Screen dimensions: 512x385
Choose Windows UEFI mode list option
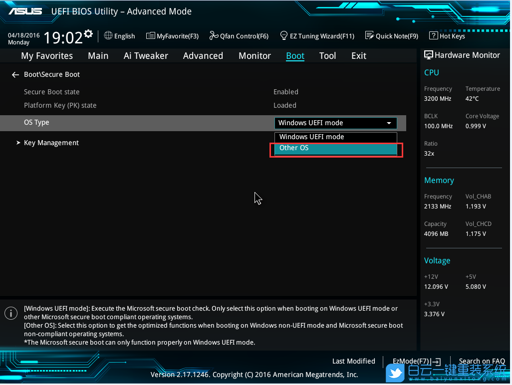(x=335, y=137)
